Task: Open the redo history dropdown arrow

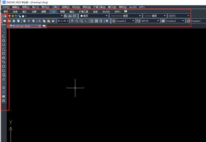Action: [67, 21]
